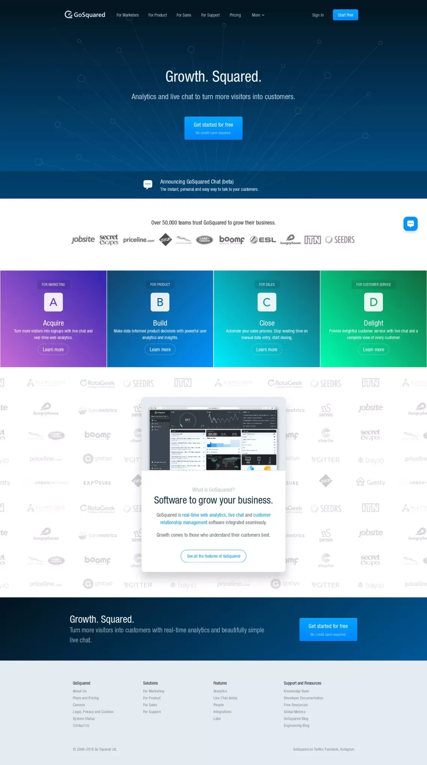Open Live Chat (beta) in the footer
427x765 pixels.
click(x=225, y=698)
